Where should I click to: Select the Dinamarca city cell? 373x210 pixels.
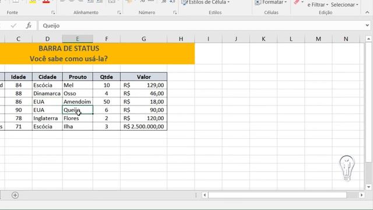(x=47, y=93)
